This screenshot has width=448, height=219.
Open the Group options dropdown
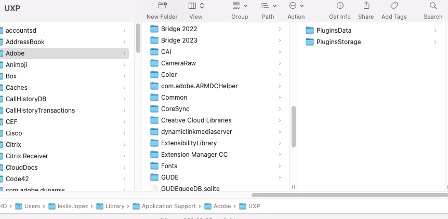point(240,6)
